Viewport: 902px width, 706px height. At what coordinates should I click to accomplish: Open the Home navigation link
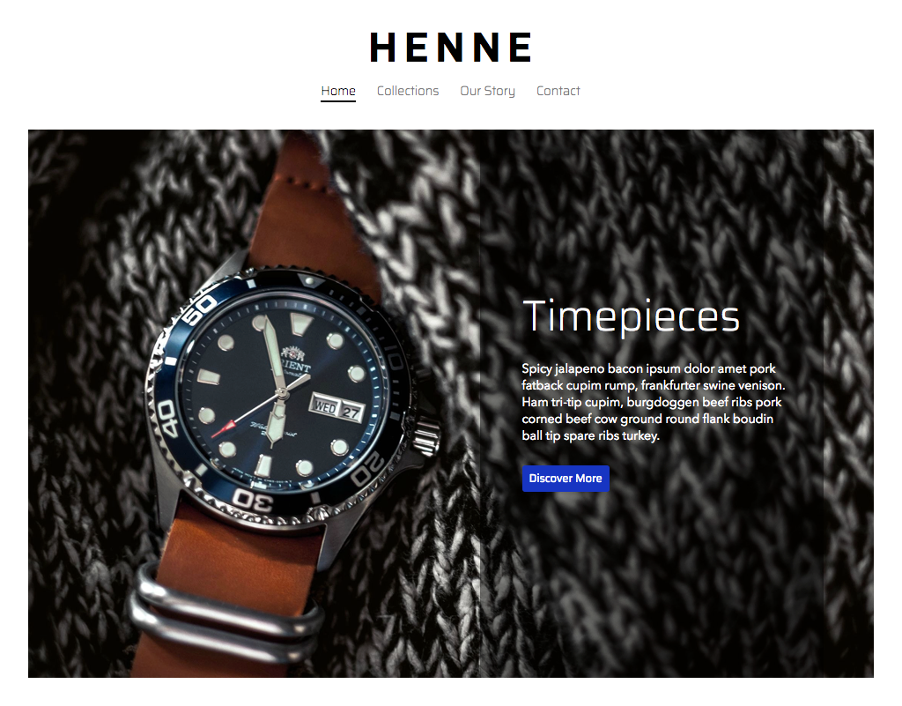click(x=338, y=91)
